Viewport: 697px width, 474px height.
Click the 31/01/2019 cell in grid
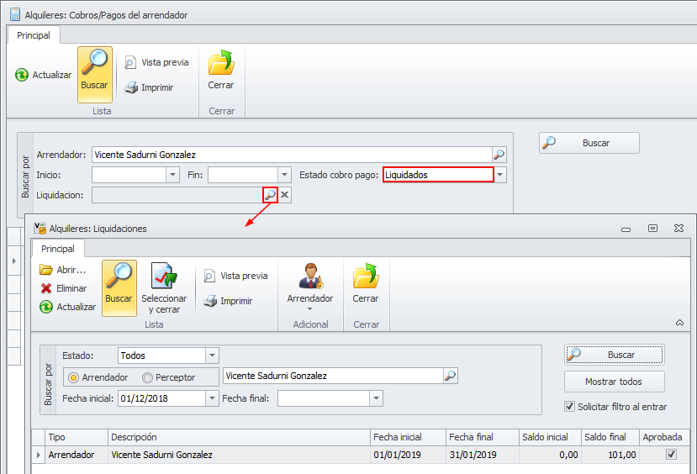[483, 455]
